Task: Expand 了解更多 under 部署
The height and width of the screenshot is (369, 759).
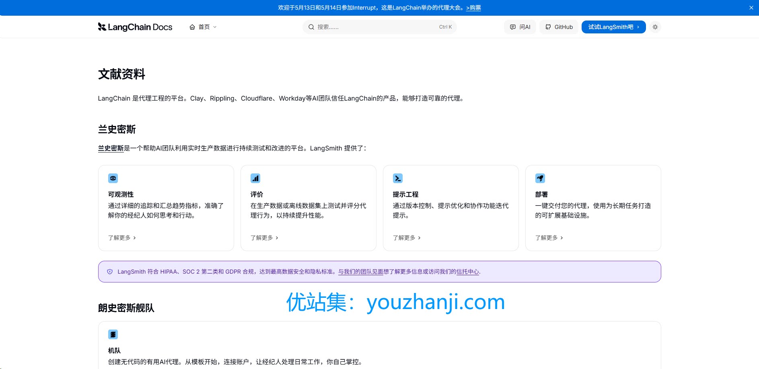Action: point(547,238)
